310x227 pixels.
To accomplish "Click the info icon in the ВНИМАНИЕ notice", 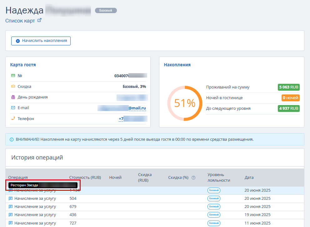I will [x=12, y=139].
